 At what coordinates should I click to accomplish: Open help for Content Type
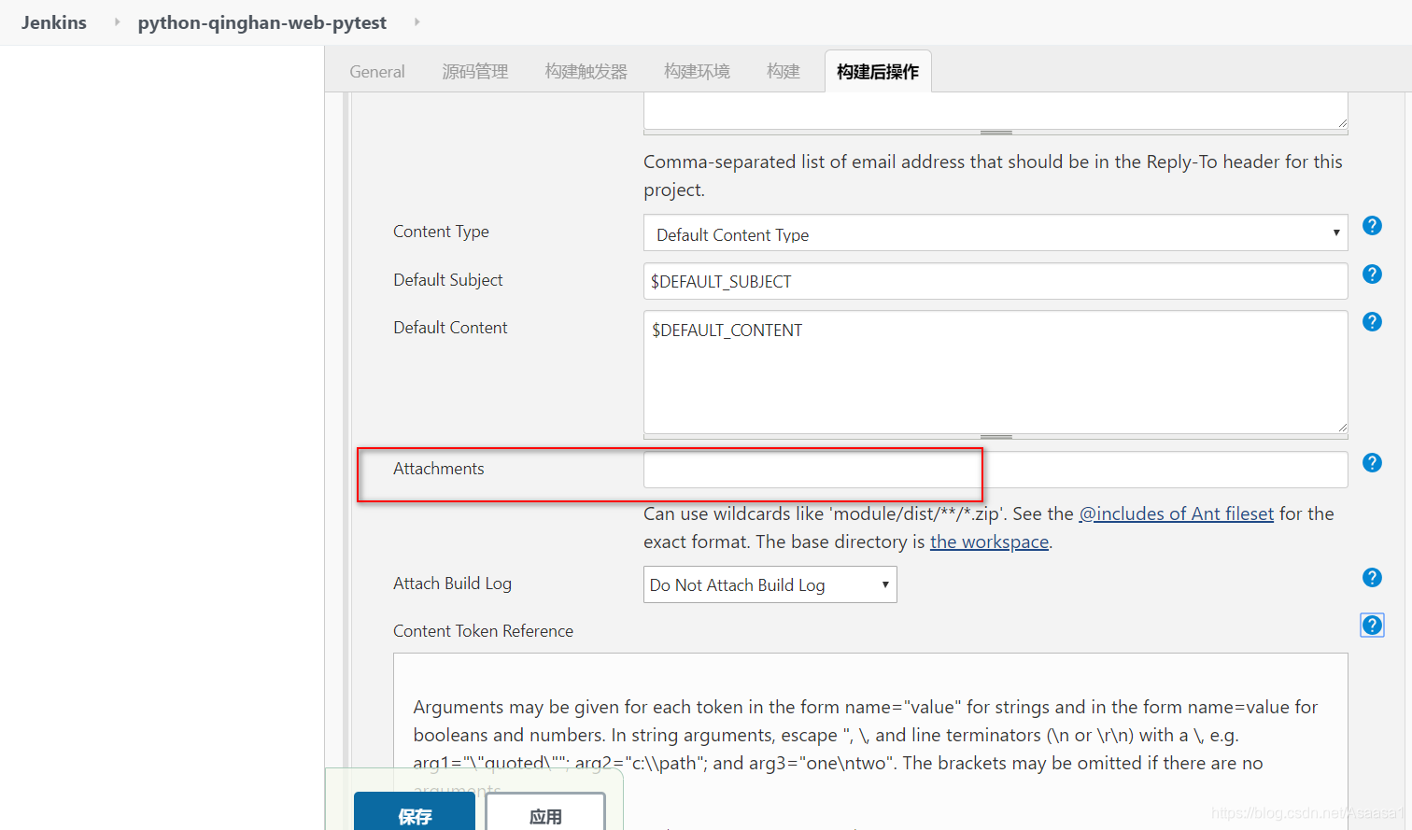(x=1372, y=226)
